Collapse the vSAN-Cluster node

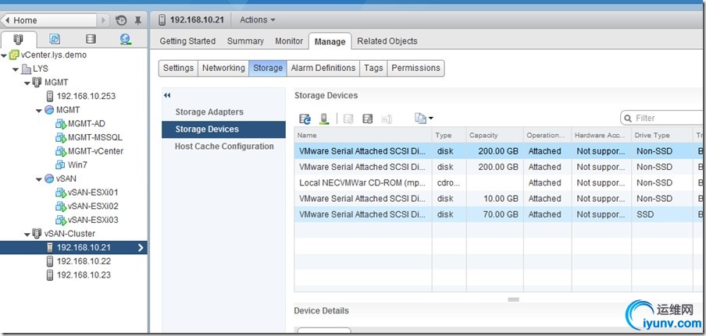pos(27,234)
